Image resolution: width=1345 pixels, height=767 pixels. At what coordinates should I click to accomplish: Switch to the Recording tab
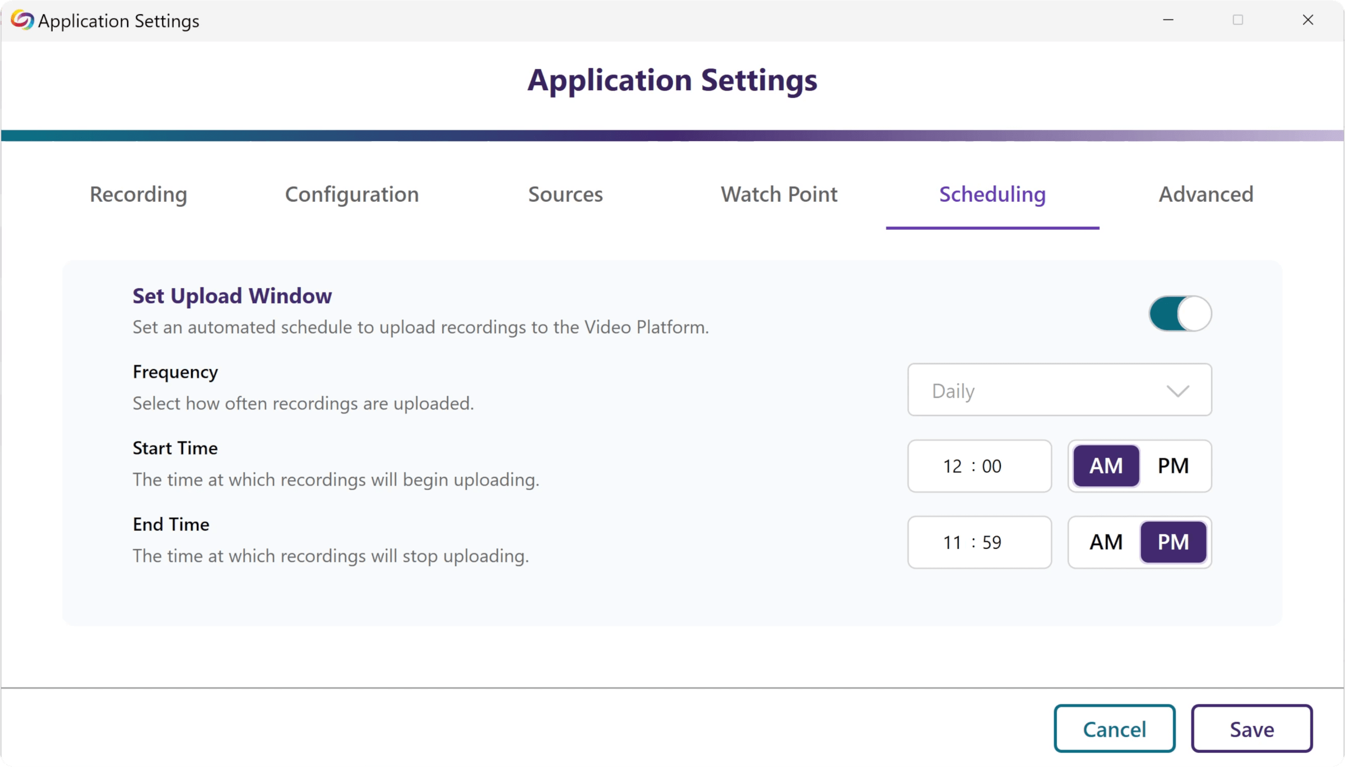[x=138, y=194]
